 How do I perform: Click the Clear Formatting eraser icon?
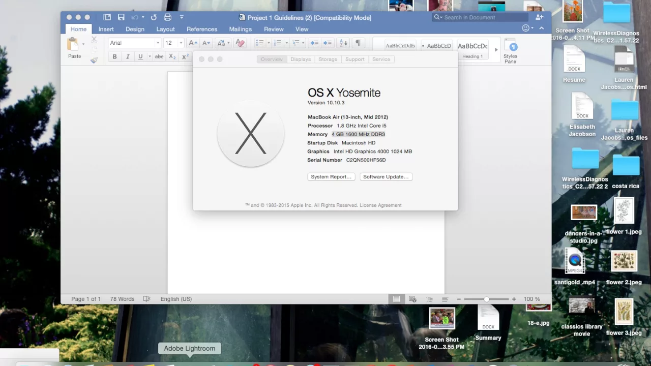tap(240, 43)
